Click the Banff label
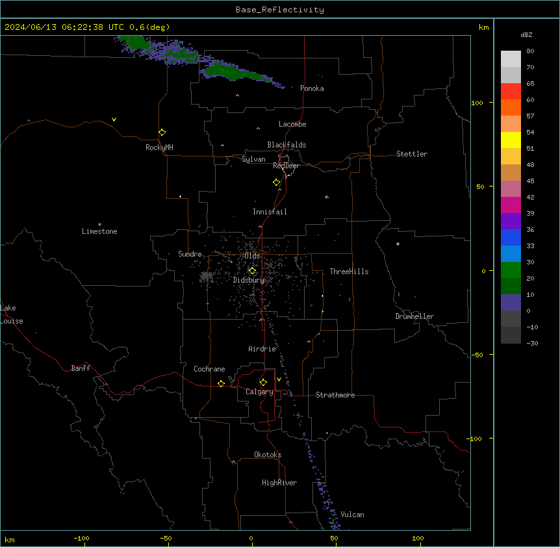Image resolution: width=560 pixels, height=547 pixels. [x=81, y=368]
